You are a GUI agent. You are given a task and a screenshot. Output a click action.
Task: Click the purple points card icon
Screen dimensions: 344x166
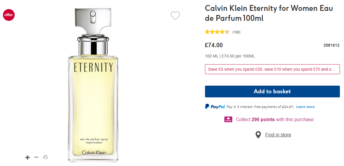228,119
